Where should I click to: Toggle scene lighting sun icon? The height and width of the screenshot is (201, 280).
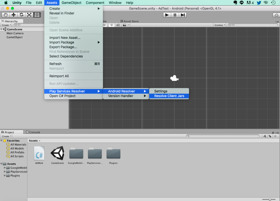[x=112, y=25]
